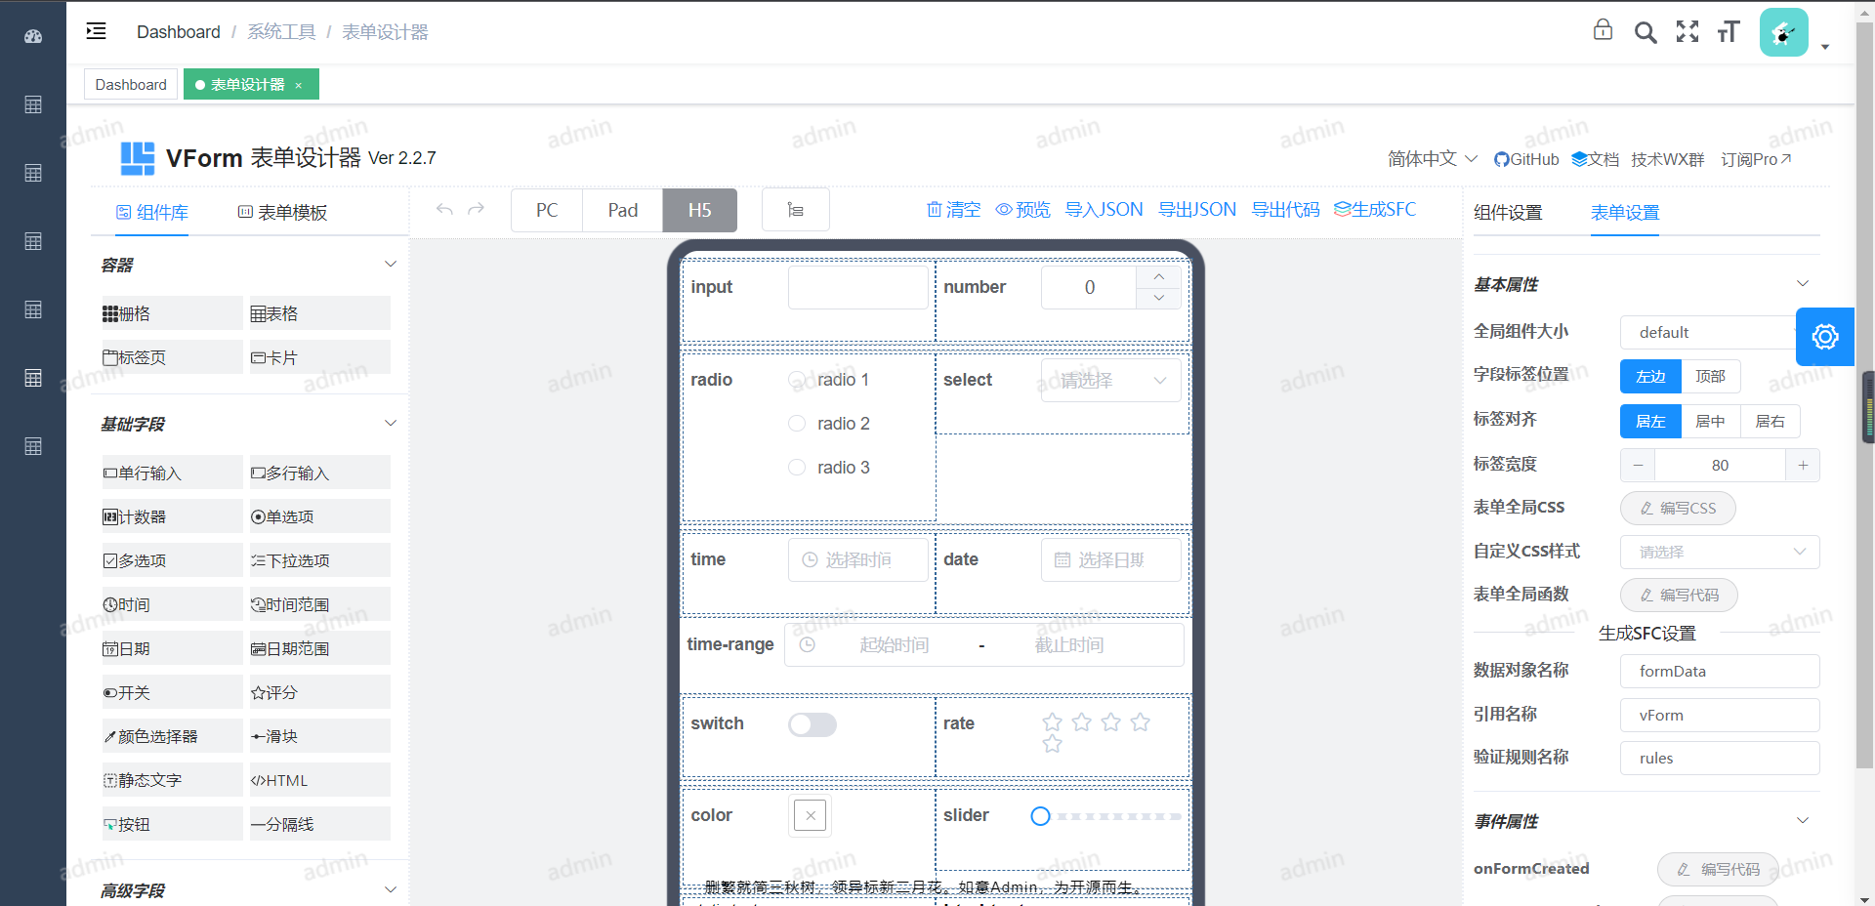Click the lock screen icon
This screenshot has width=1875, height=906.
point(1603,29)
